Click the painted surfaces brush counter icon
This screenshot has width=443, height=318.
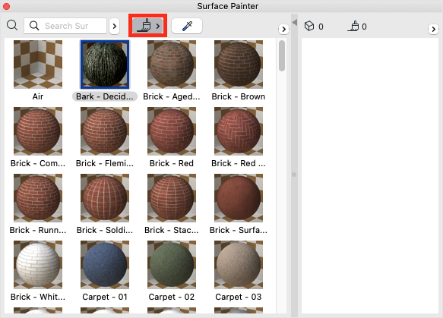coord(353,26)
